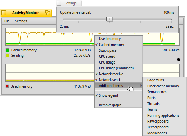
Task: Click the small replicant handle icon
Action: pos(179,60)
